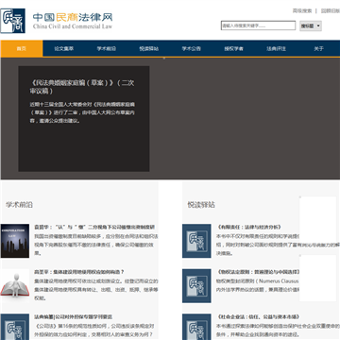Open the 按标题 search-type dropdown

point(311,26)
